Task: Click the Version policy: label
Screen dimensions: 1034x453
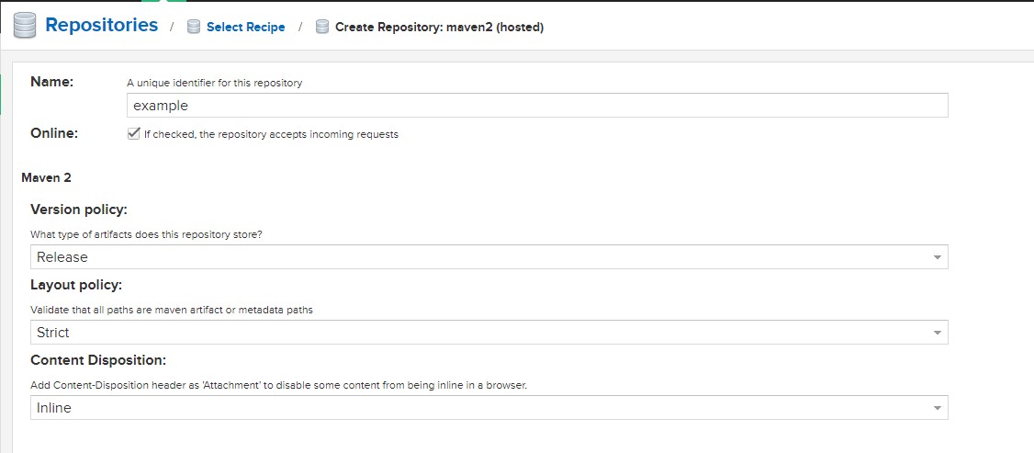Action: 78,210
